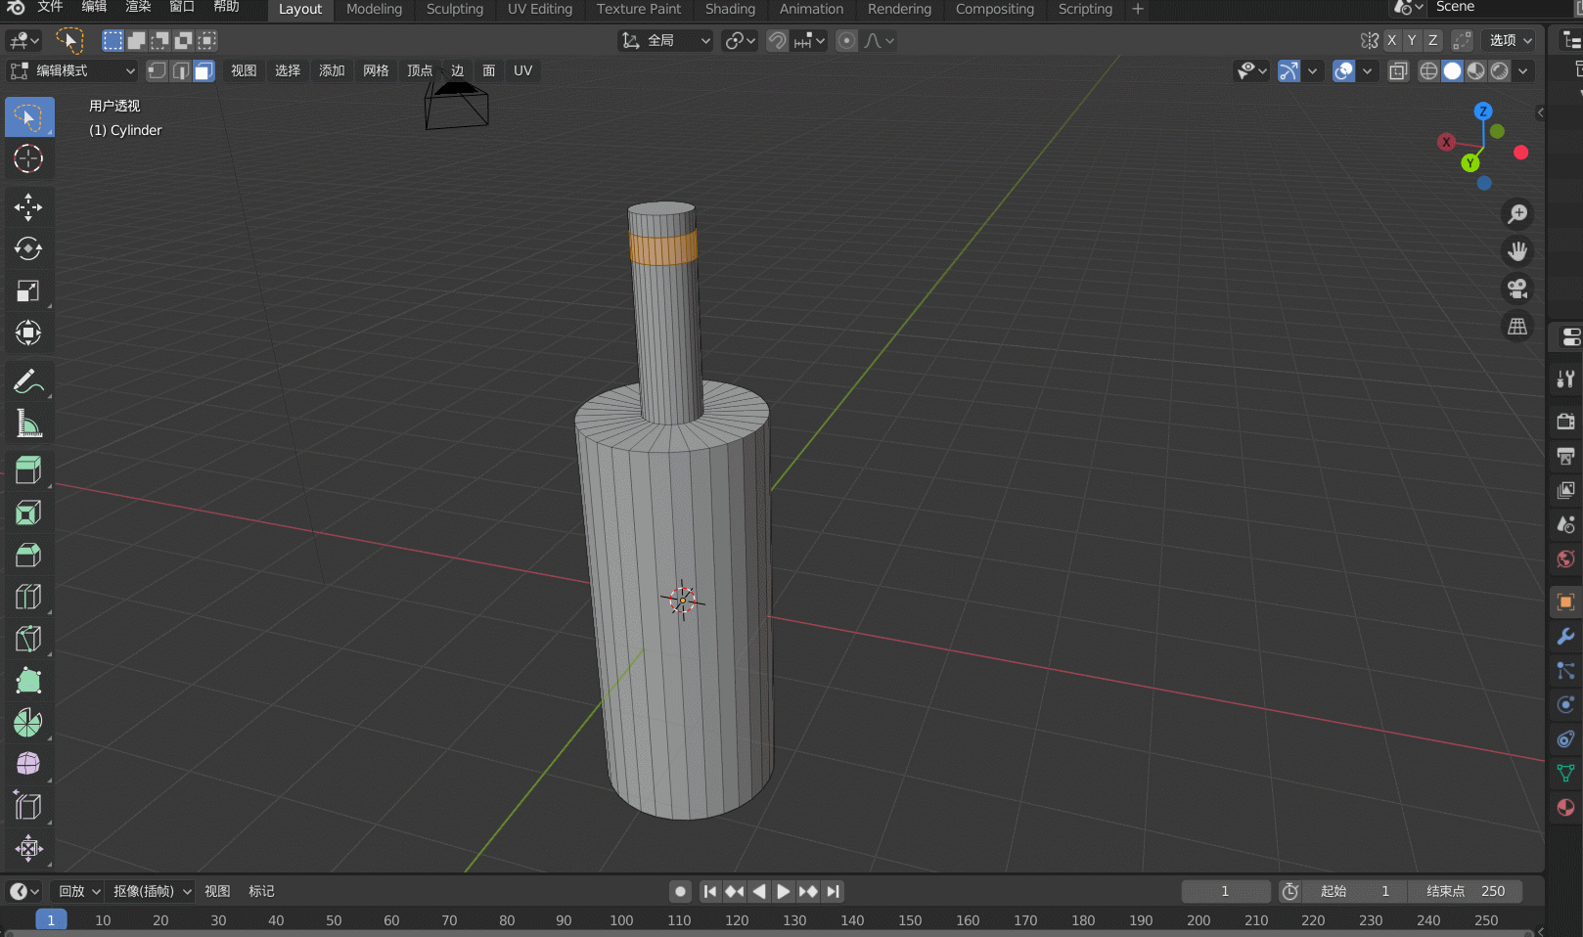The width and height of the screenshot is (1583, 937).
Task: Open the Object Data mesh properties tab
Action: 1565,773
